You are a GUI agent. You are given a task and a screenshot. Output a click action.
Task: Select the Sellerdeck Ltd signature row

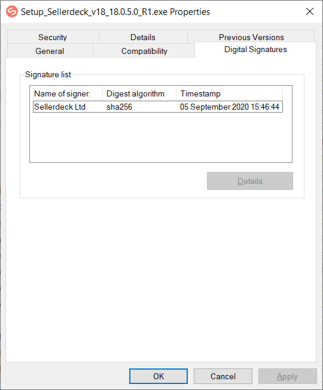click(158, 107)
